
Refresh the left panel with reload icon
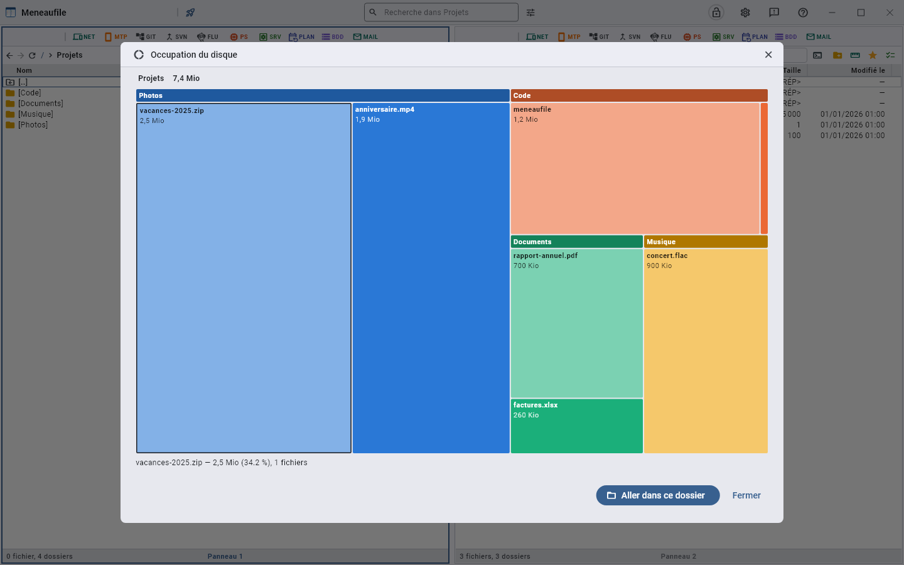32,55
